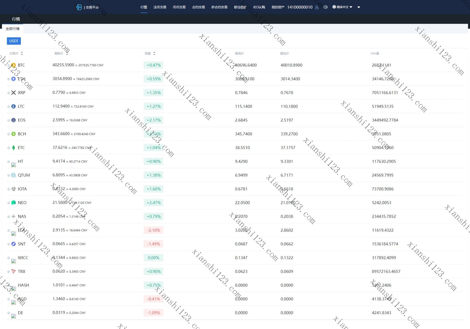This screenshot has width=470, height=329.
Task: Click AGD's -0.41% change badge
Action: (154, 299)
